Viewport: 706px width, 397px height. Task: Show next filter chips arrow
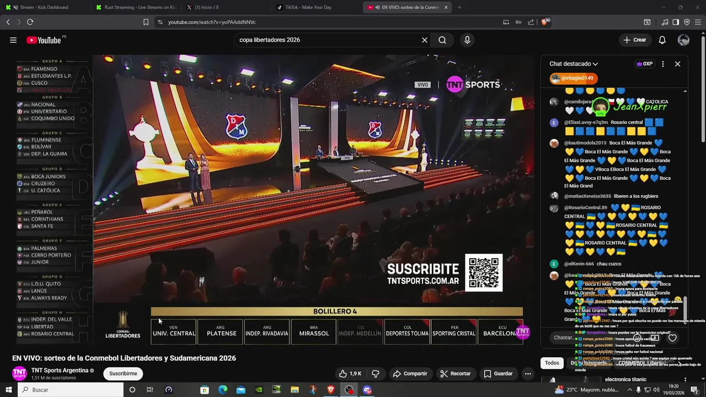pyautogui.click(x=680, y=363)
